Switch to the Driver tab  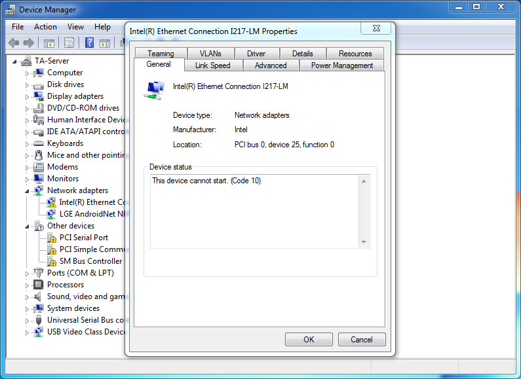[x=256, y=54]
